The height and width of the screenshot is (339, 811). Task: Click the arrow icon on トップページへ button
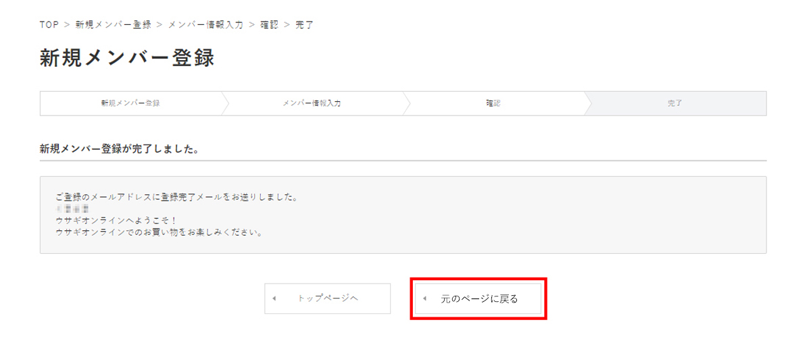click(274, 298)
